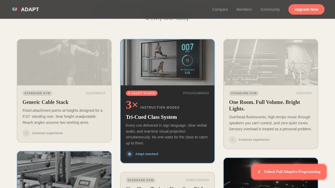This screenshot has width=335, height=188.
Task: Click the Adapt Studio badge
Action: point(142,93)
